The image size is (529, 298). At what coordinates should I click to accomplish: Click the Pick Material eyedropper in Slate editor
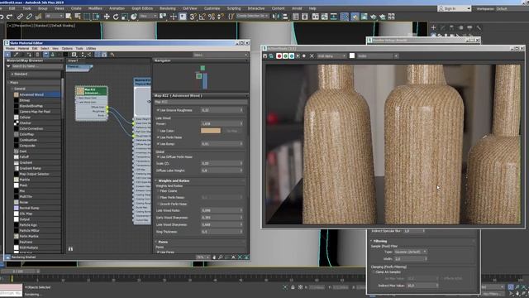click(x=16, y=55)
